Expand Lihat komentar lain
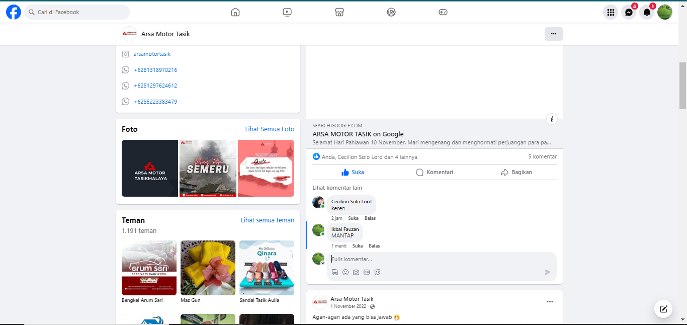The height and width of the screenshot is (325, 687). point(337,188)
